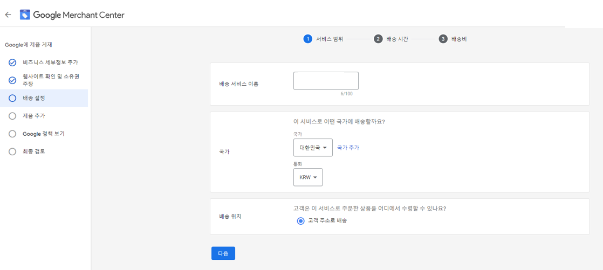
Task: Click the 최종 검토 step circle icon
Action: [x=12, y=151]
